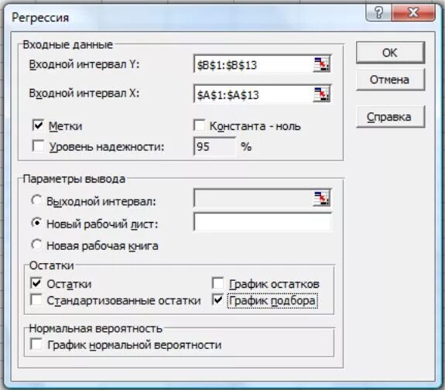Click the confidence level field showing 95
The height and width of the screenshot is (390, 445).
214,147
